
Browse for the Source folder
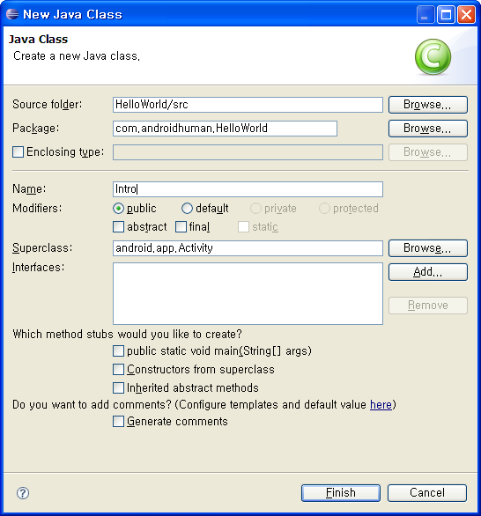pos(428,105)
